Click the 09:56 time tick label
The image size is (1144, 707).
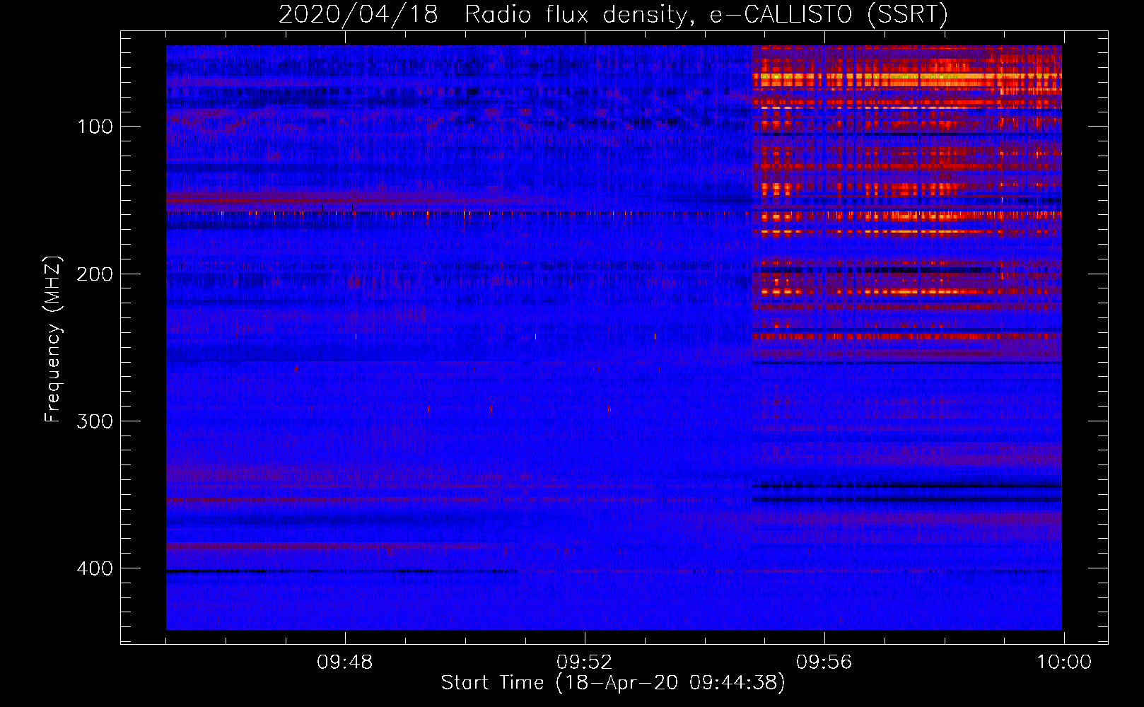824,662
